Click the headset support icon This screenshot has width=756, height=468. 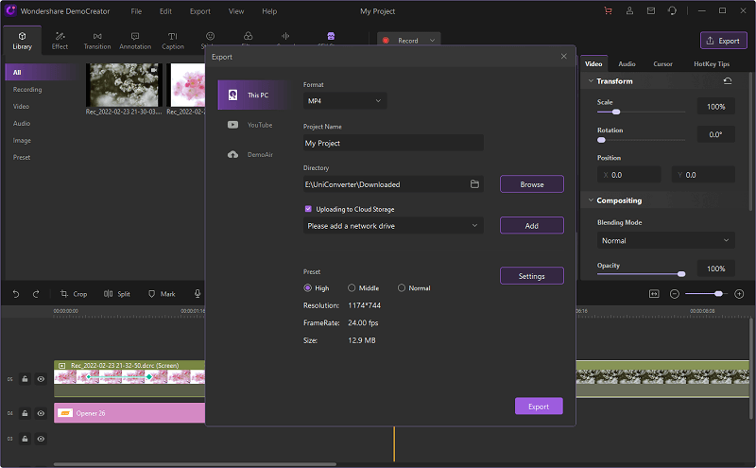(672, 10)
